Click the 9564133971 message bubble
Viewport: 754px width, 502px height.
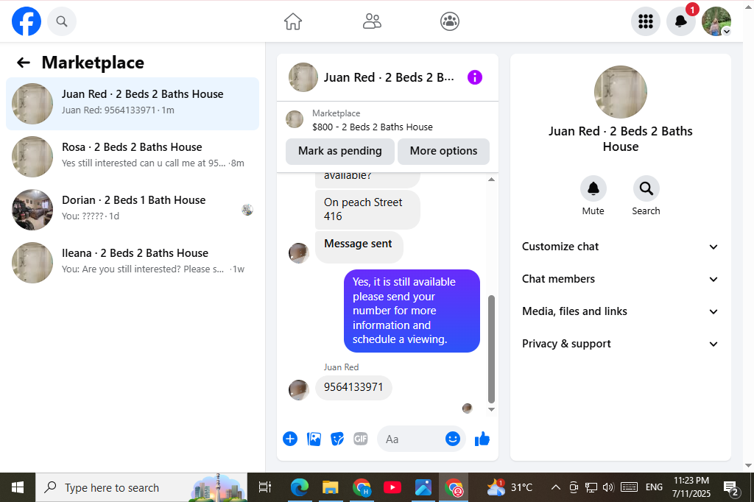coord(353,388)
